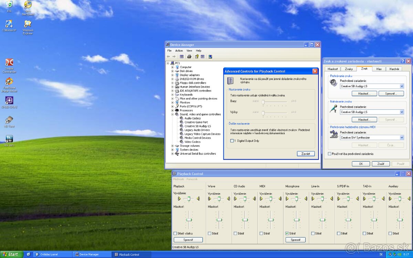Viewport: 413px width, 258px height.
Task: Click Spresniť under the Microphone channel
Action: point(296,240)
